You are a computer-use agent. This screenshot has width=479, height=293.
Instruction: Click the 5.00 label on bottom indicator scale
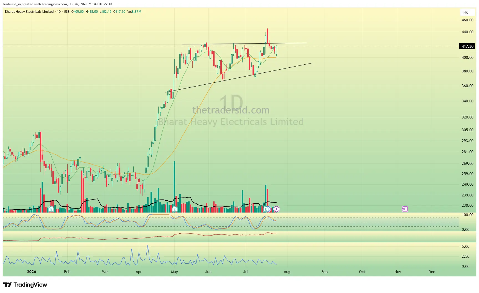tap(465, 246)
